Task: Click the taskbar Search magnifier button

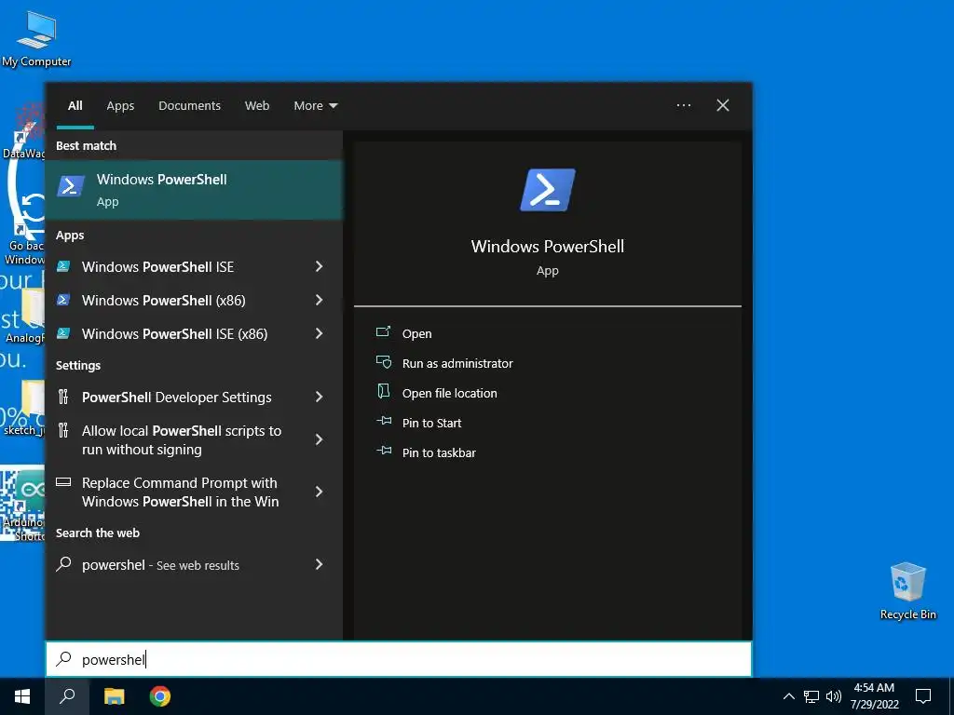Action: pyautogui.click(x=67, y=696)
